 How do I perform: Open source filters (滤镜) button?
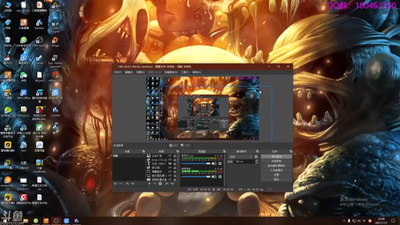185,145
